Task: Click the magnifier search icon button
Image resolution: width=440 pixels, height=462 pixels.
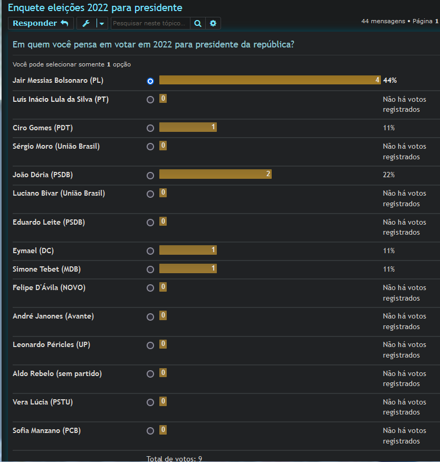Action: click(197, 23)
